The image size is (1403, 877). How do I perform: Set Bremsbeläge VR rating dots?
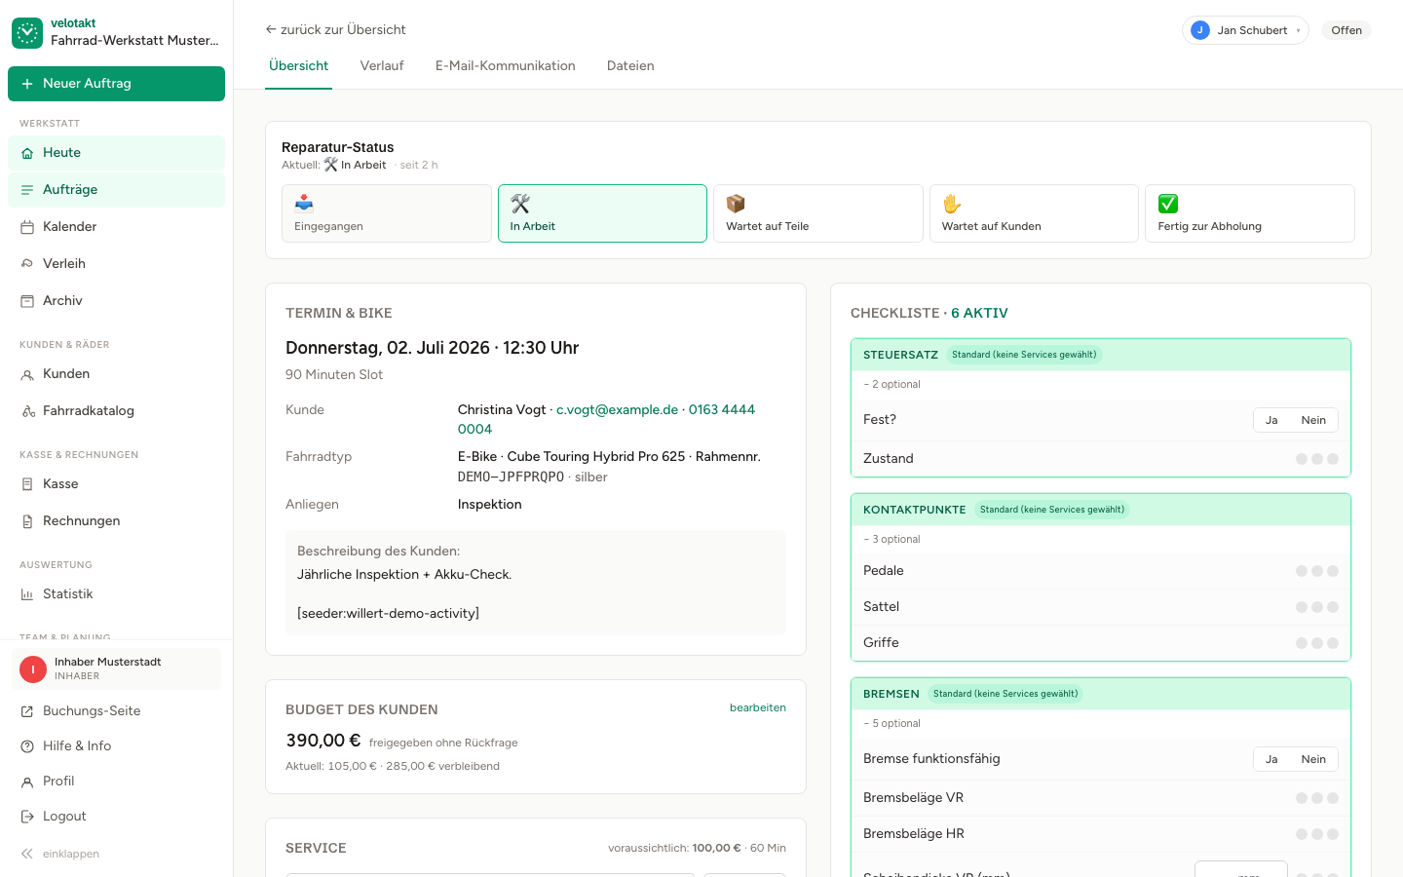(x=1317, y=798)
